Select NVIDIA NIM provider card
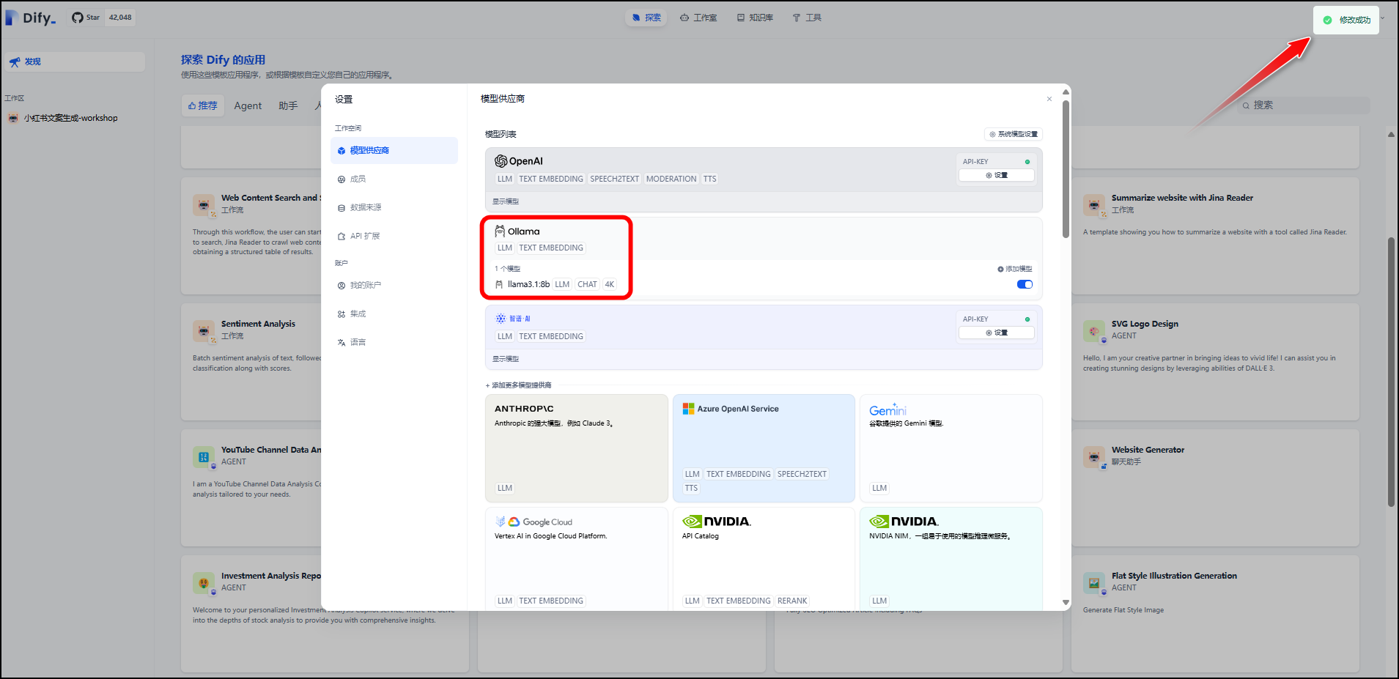The height and width of the screenshot is (679, 1399). click(x=951, y=558)
